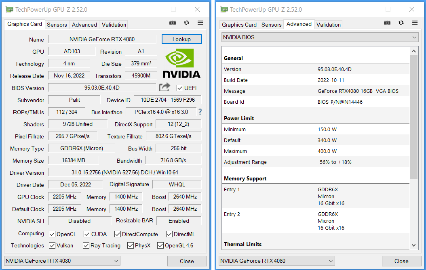Open GPU selector dropdown in right window
Screen dimensions: 426x270
point(277,261)
